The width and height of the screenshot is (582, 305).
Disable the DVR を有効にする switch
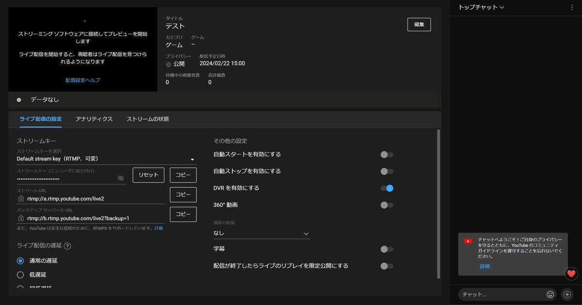coord(387,188)
